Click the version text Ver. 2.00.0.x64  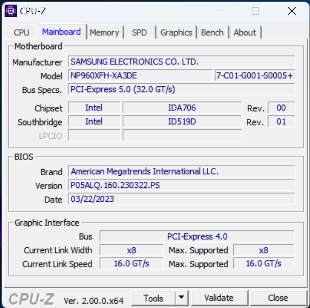point(94,301)
